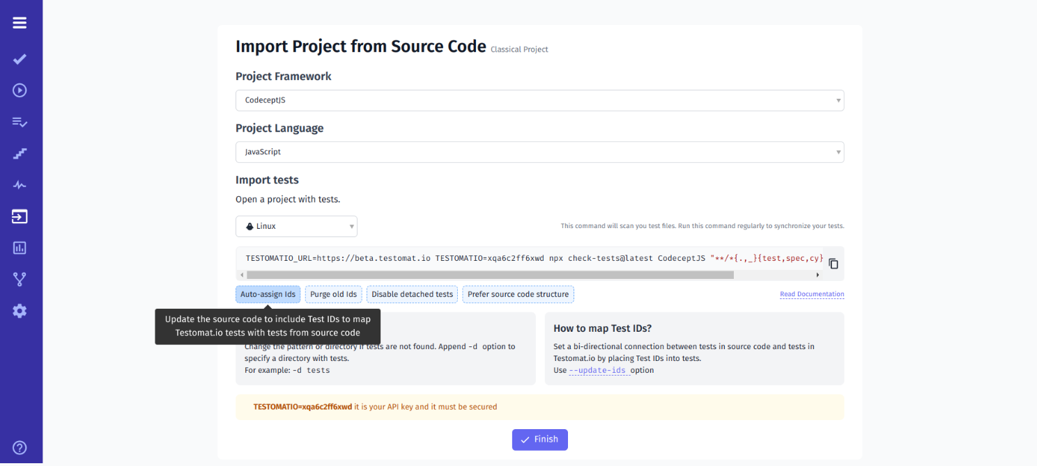Select the active Import icon in sidebar
Image resolution: width=1037 pixels, height=466 pixels.
coord(20,216)
